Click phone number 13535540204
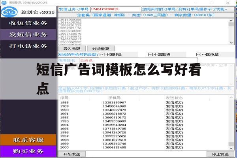The width and height of the screenshot is (237, 158). pyautogui.click(x=115, y=125)
